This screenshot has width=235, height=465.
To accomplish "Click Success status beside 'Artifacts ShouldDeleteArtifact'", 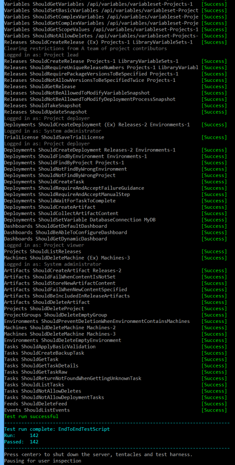I will click(214, 302).
